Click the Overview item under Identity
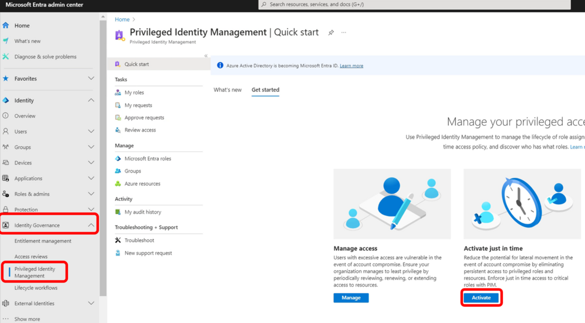Viewport: 585px width, 323px height. 25,116
